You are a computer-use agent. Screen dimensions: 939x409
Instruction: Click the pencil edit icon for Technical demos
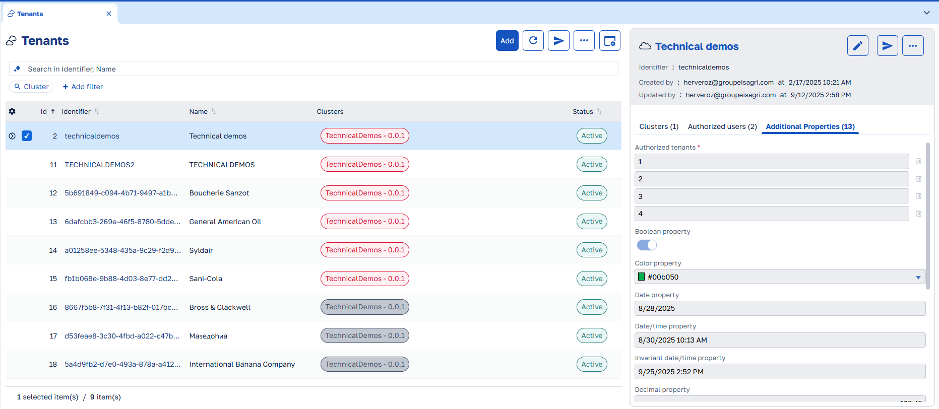point(858,46)
